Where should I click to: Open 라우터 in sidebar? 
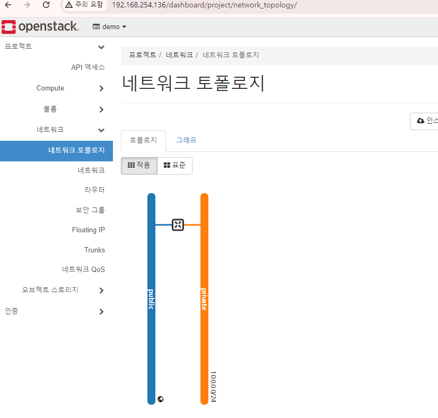pyautogui.click(x=94, y=190)
